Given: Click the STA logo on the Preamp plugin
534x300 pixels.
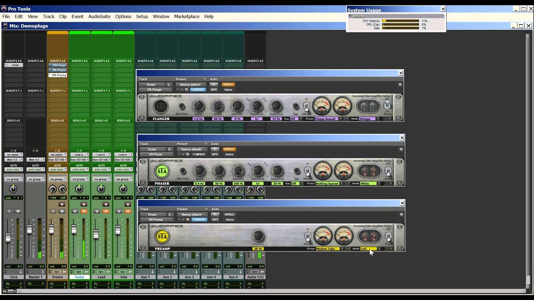Looking at the screenshot, I should click(x=162, y=237).
